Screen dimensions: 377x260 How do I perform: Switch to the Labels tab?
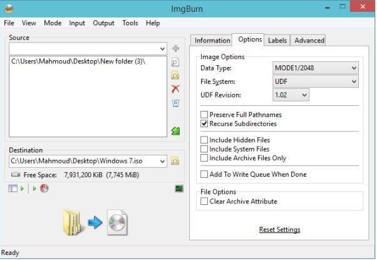click(277, 40)
